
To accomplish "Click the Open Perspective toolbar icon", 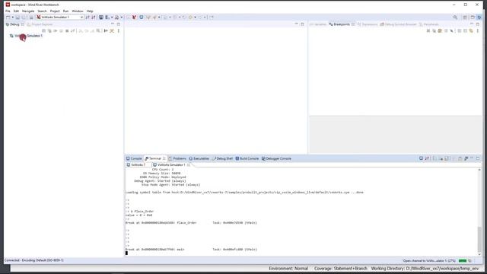I will (465, 18).
